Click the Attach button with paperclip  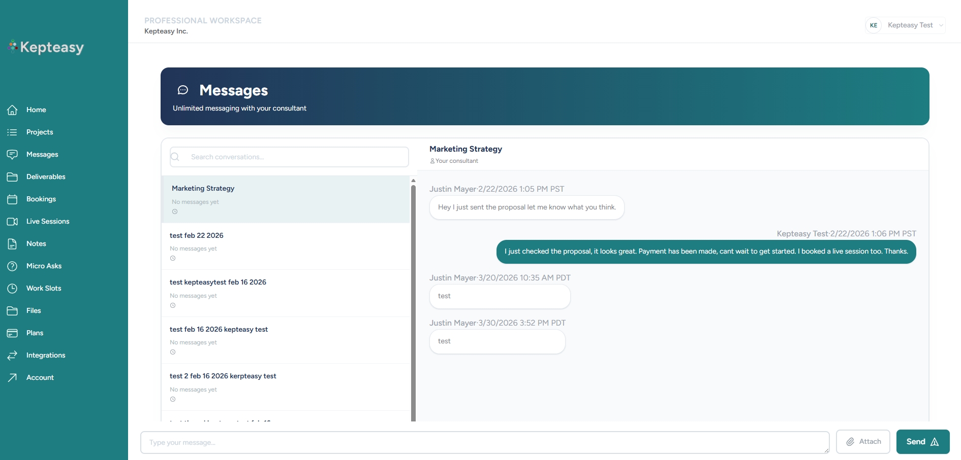[x=862, y=442]
